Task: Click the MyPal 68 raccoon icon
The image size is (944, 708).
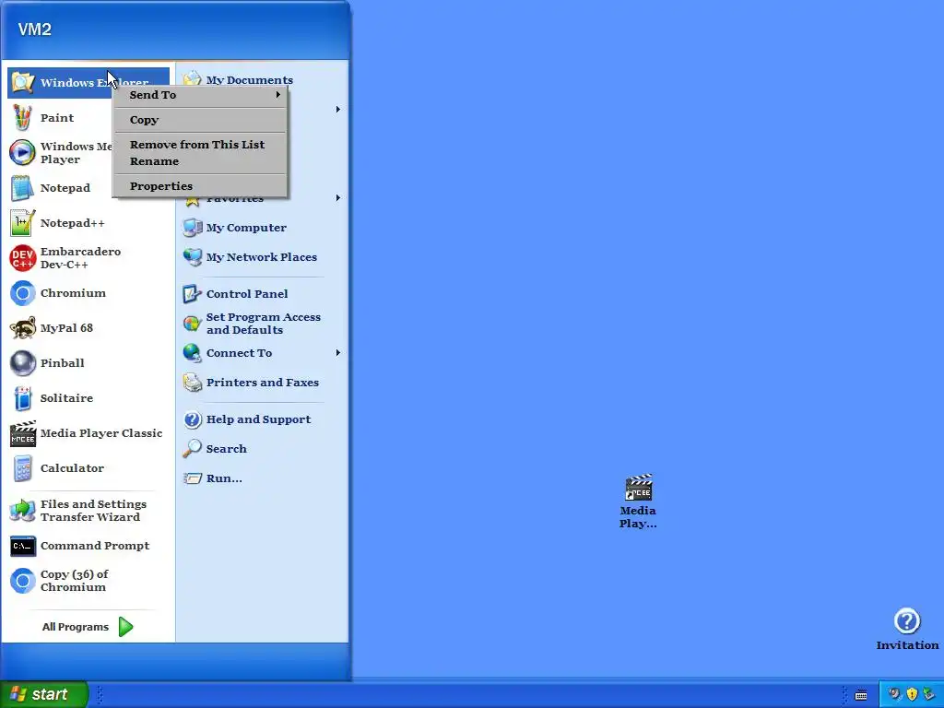Action: tap(22, 328)
